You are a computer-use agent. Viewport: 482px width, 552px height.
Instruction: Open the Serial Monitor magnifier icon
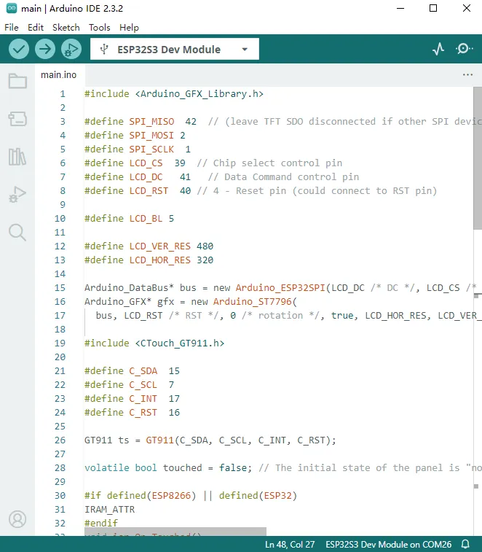coord(464,49)
